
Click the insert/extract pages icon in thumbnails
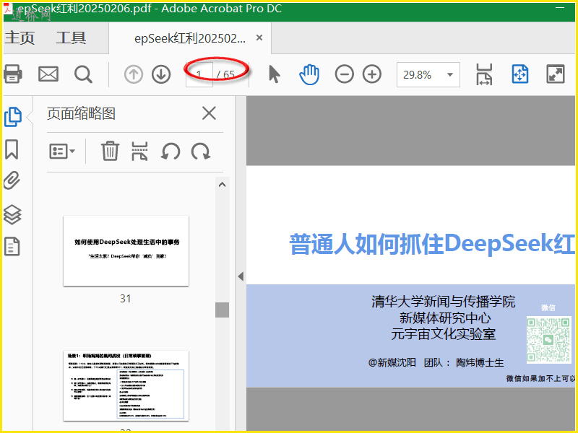(x=139, y=152)
